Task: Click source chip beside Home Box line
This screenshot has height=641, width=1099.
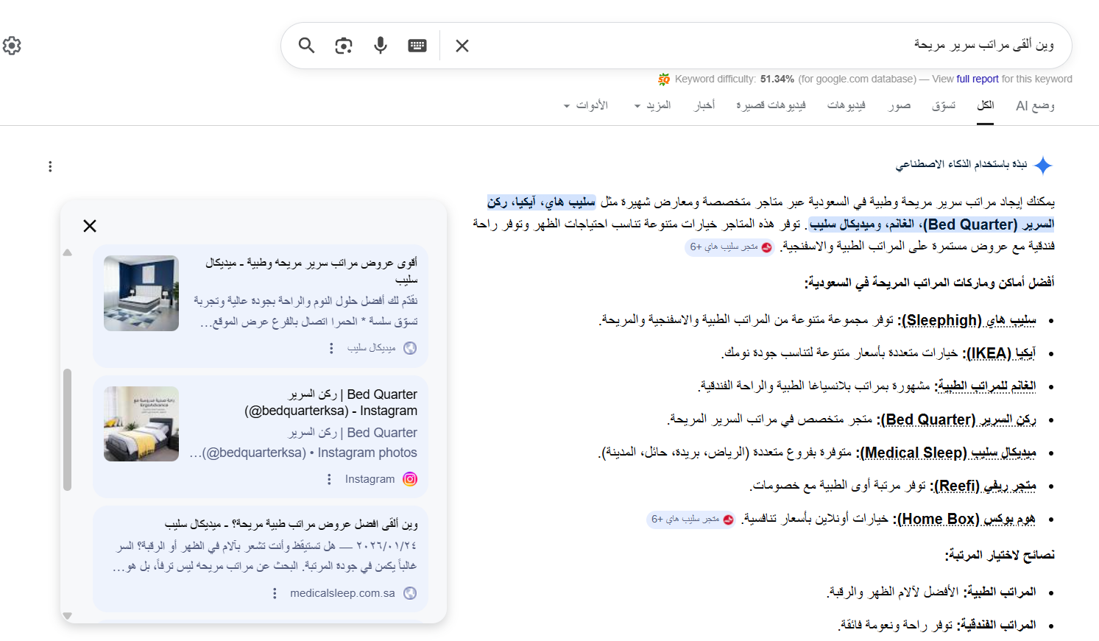Action: pos(691,520)
